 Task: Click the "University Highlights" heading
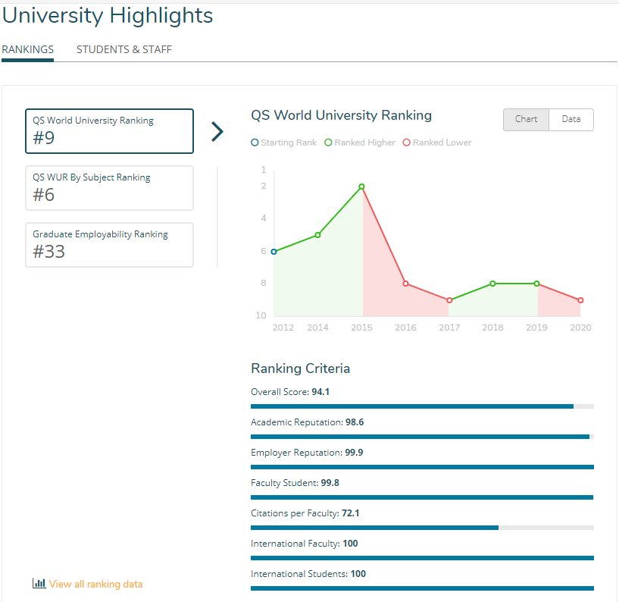(108, 16)
